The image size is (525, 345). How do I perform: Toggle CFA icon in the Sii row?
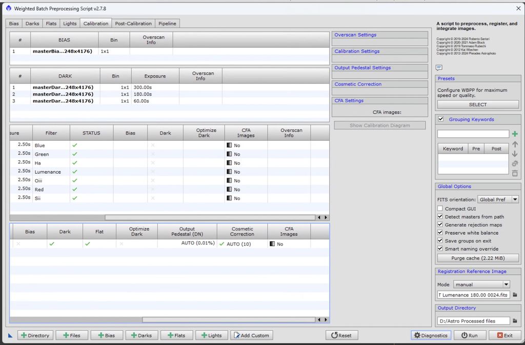click(x=229, y=198)
